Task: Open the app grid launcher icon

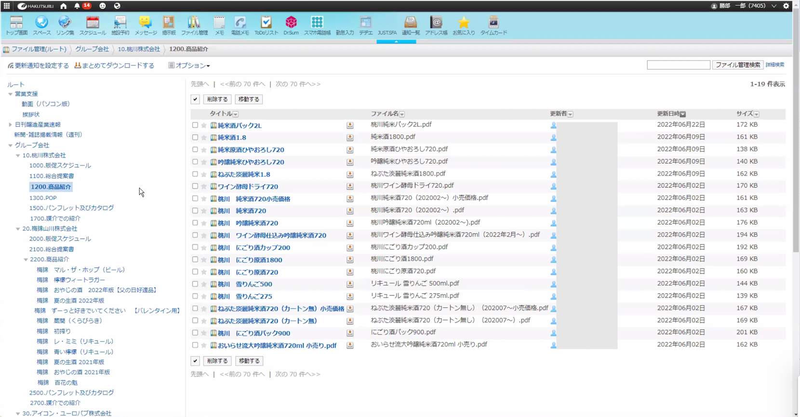Action: (x=7, y=6)
